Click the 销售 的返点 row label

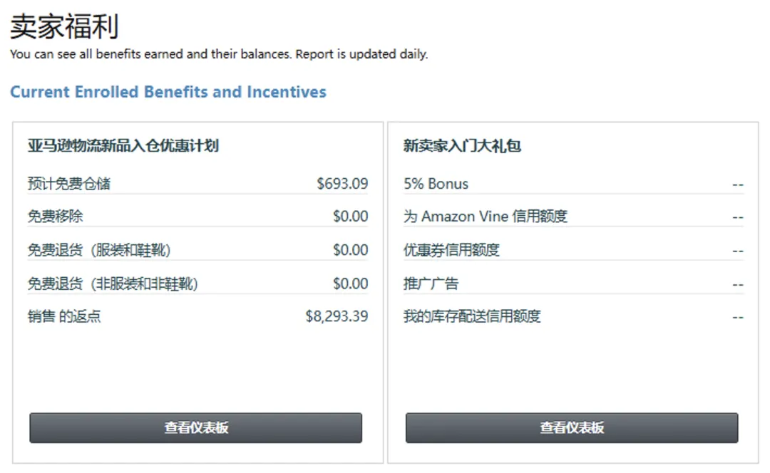[64, 316]
